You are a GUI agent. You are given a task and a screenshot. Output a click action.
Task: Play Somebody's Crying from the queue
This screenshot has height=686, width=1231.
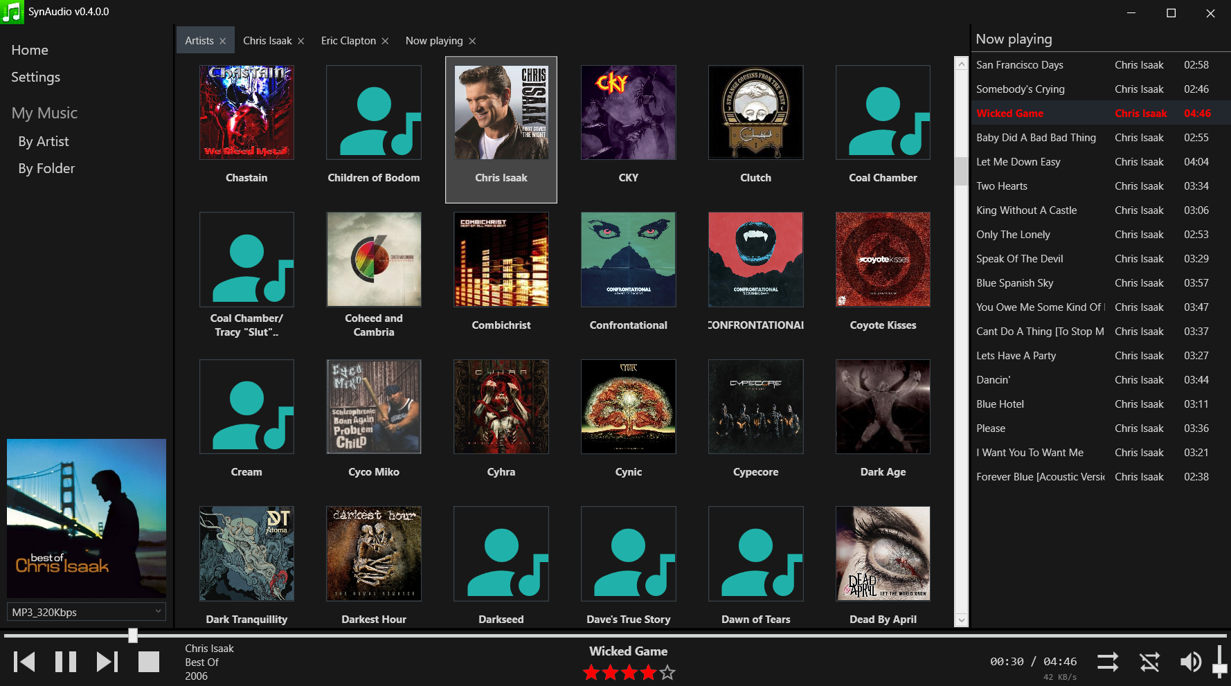[1101, 89]
